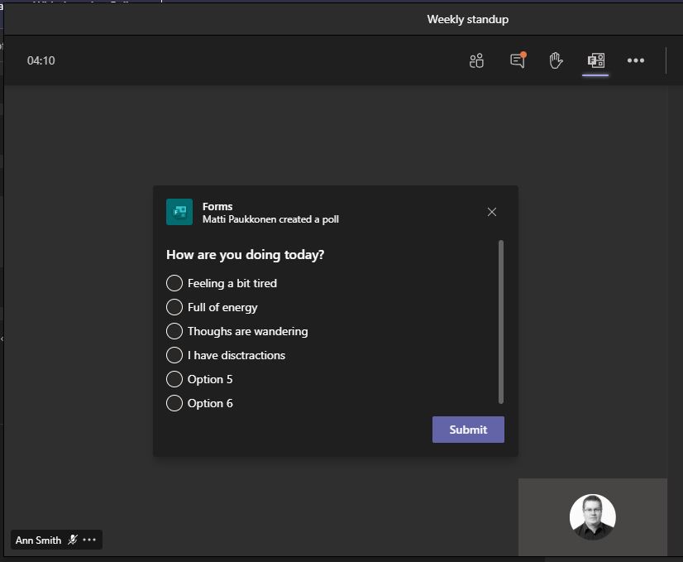Click the "Weekly standup" meeting title
683x562 pixels.
click(468, 19)
